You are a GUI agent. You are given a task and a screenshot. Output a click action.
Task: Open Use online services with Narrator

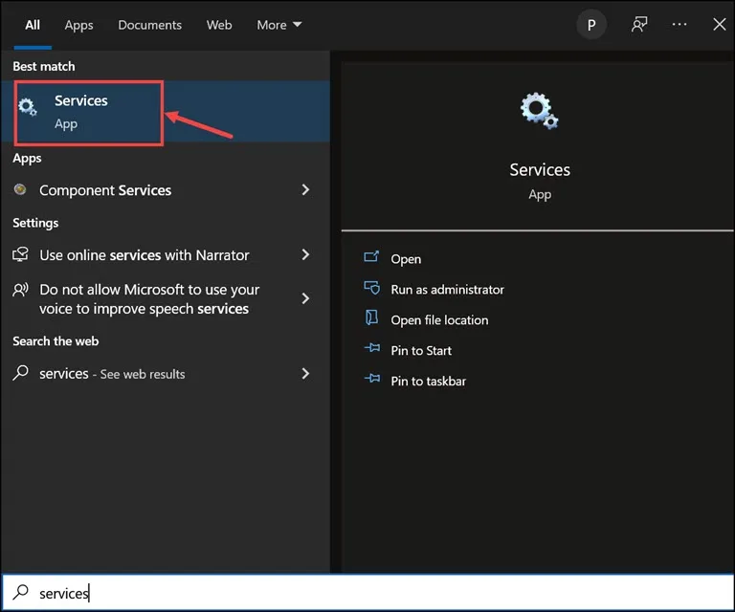click(x=165, y=254)
